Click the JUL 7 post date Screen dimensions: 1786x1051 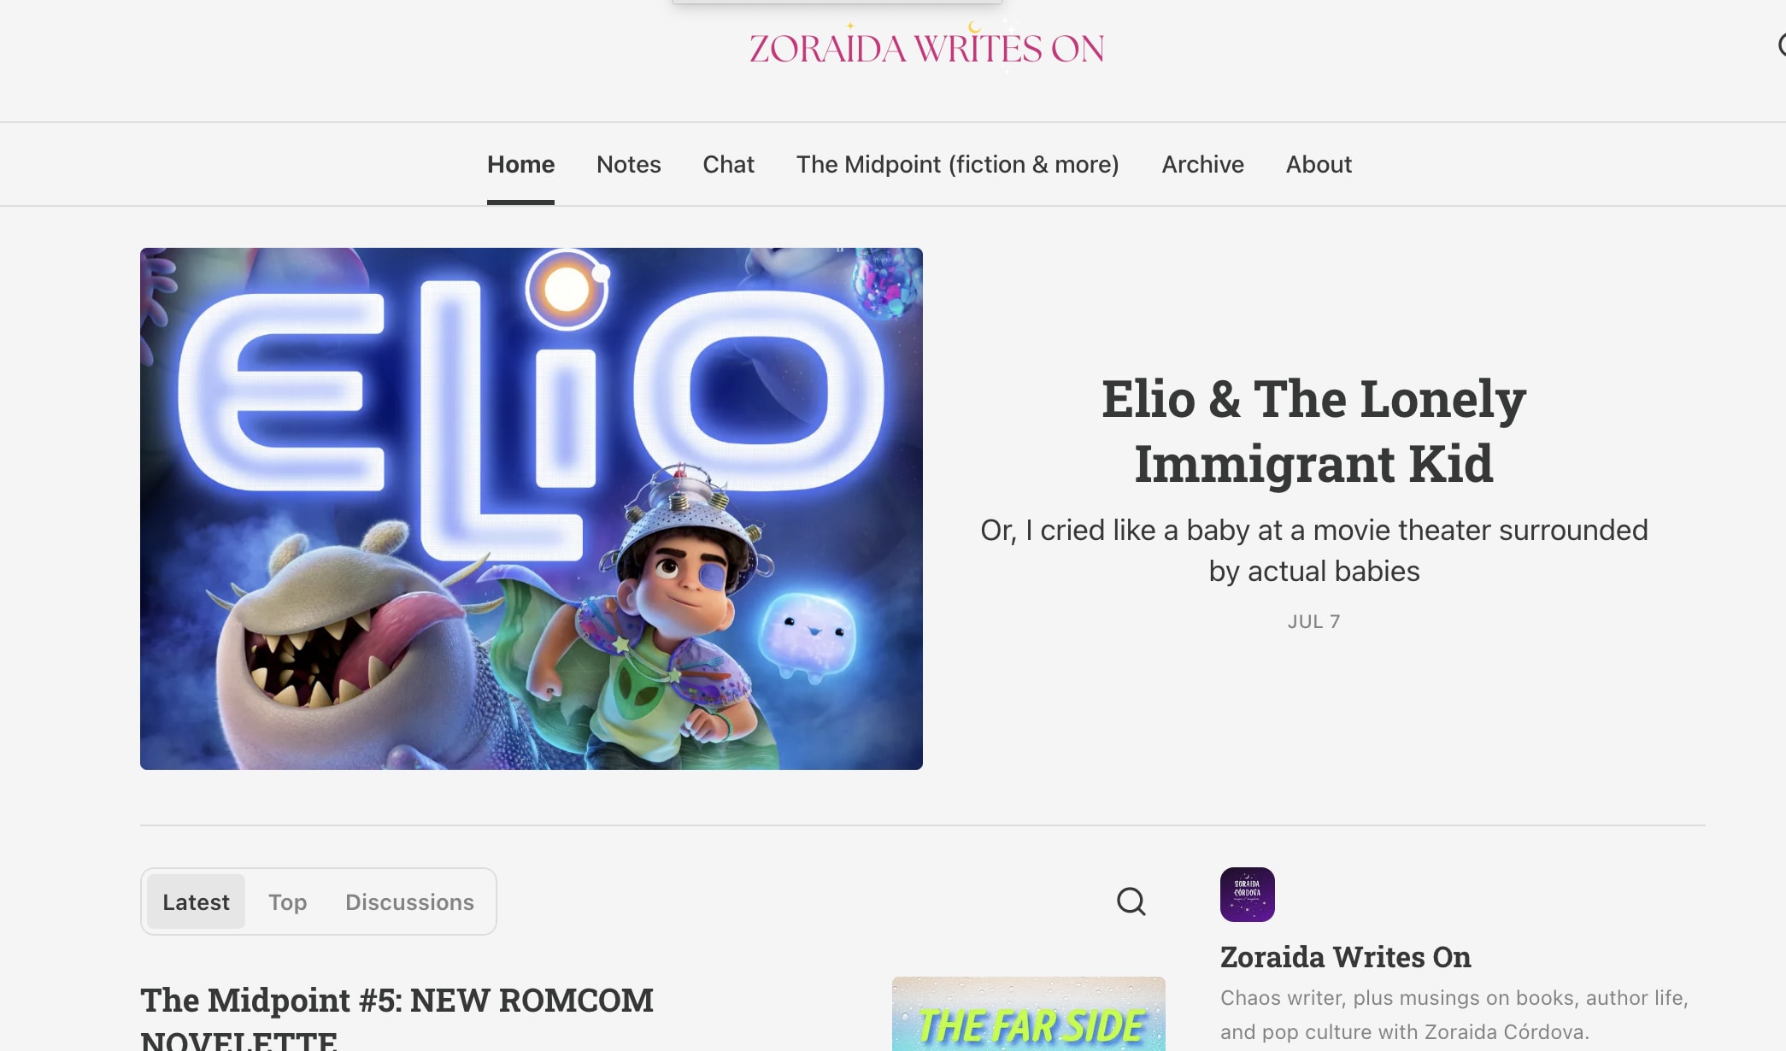click(x=1313, y=621)
